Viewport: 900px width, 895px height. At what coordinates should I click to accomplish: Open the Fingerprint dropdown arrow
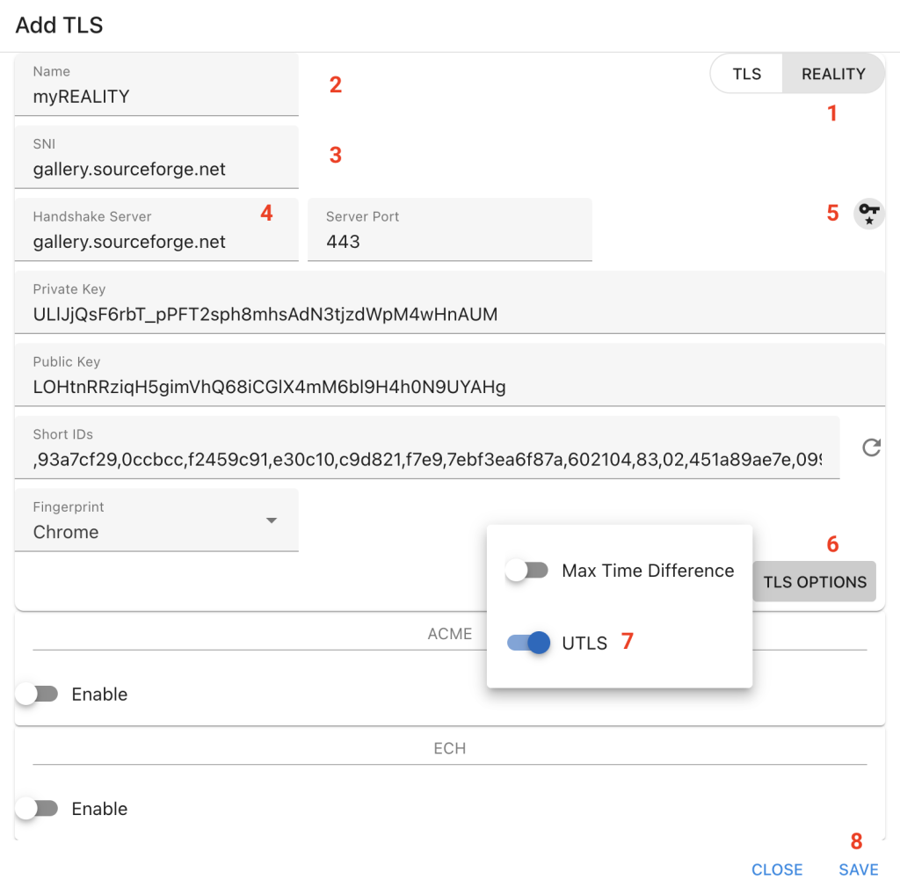272,520
